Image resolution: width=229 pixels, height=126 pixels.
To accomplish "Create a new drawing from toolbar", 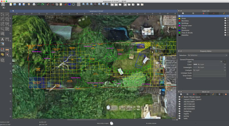I will point(11,5).
